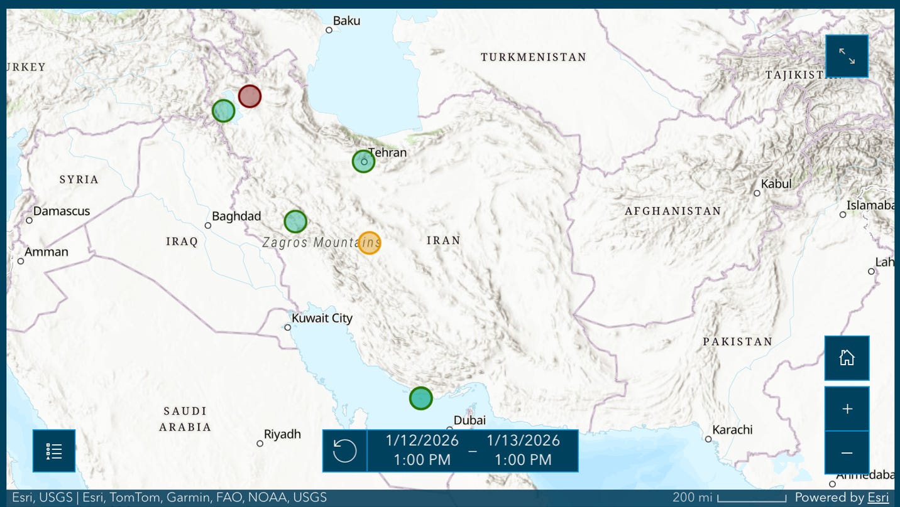Open the legend list button
900x507 pixels.
[x=54, y=451]
